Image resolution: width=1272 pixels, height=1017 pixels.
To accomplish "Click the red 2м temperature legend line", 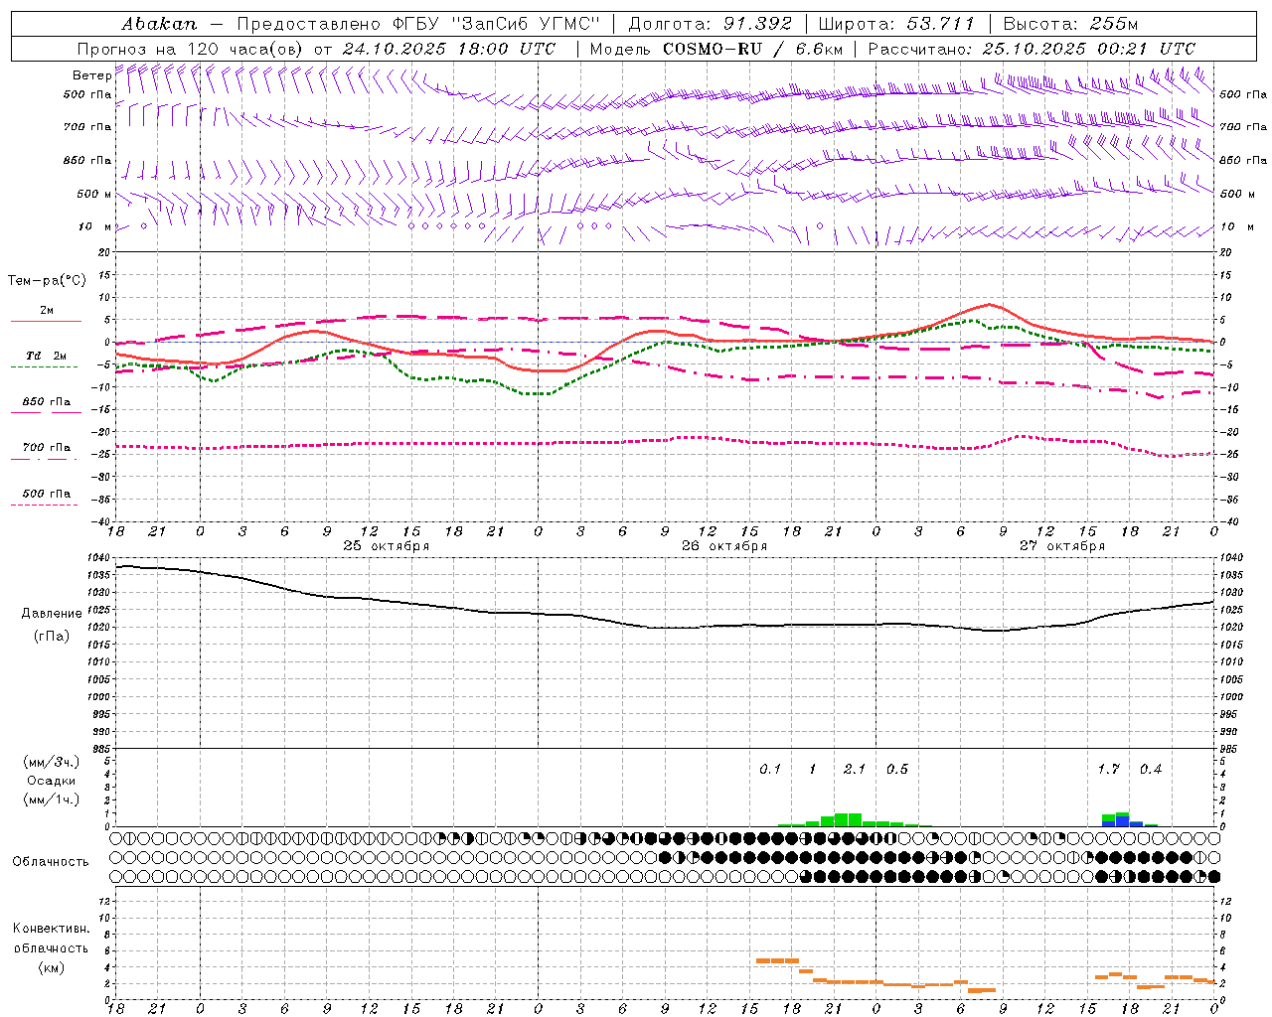I will [x=46, y=321].
